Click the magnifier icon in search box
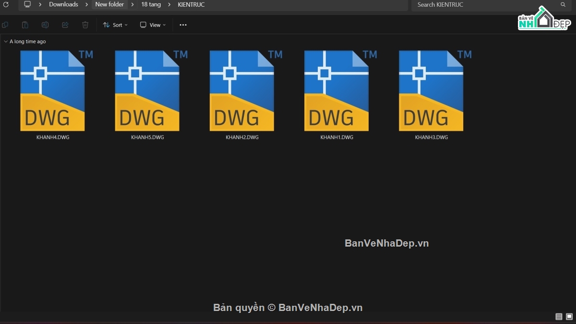Viewport: 576px width, 324px height. pyautogui.click(x=563, y=5)
